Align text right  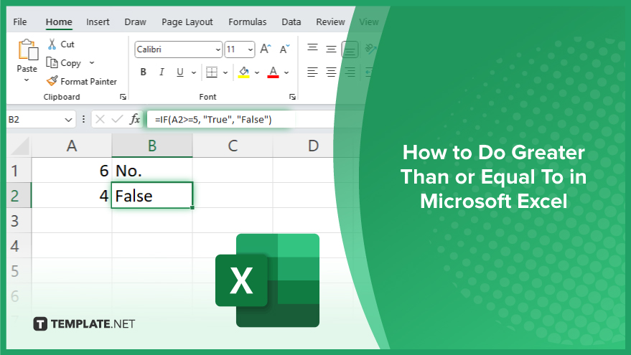click(x=350, y=72)
